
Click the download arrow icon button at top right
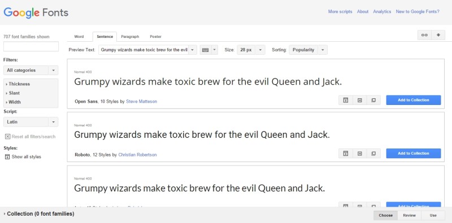(x=438, y=35)
